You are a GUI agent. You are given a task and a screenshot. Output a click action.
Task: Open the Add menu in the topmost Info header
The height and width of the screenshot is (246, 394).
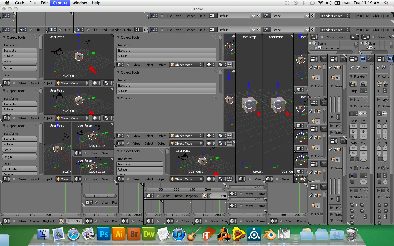click(179, 16)
